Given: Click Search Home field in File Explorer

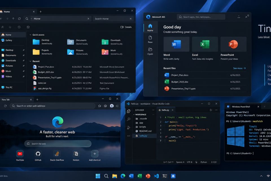Looking at the screenshot, I should 113,19.
